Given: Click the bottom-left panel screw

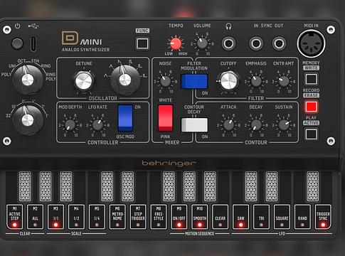Looking at the screenshot, I should [6, 141].
